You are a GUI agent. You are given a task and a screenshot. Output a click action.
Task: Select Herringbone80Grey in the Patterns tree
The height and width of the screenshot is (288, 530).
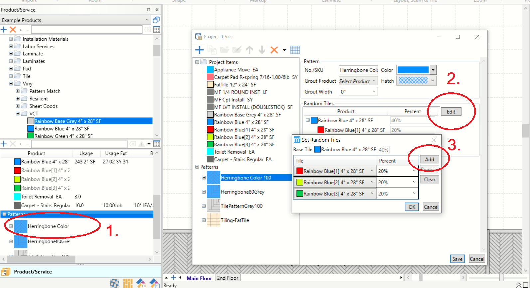coord(242,192)
